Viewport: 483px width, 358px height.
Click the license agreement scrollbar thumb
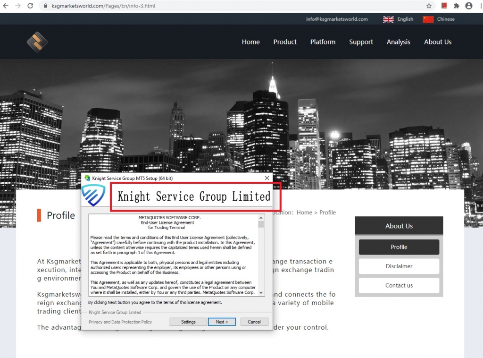point(261,224)
